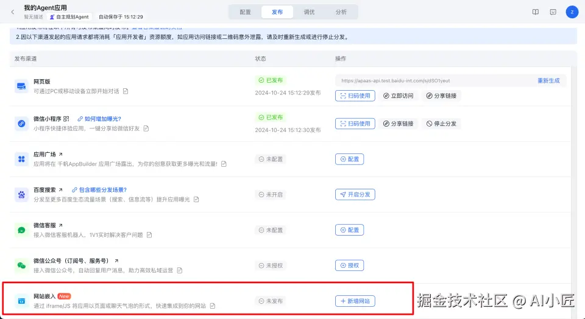Open the doc icon after 网站嵌入 description
Screen dimensions: 585x319
click(x=212, y=306)
